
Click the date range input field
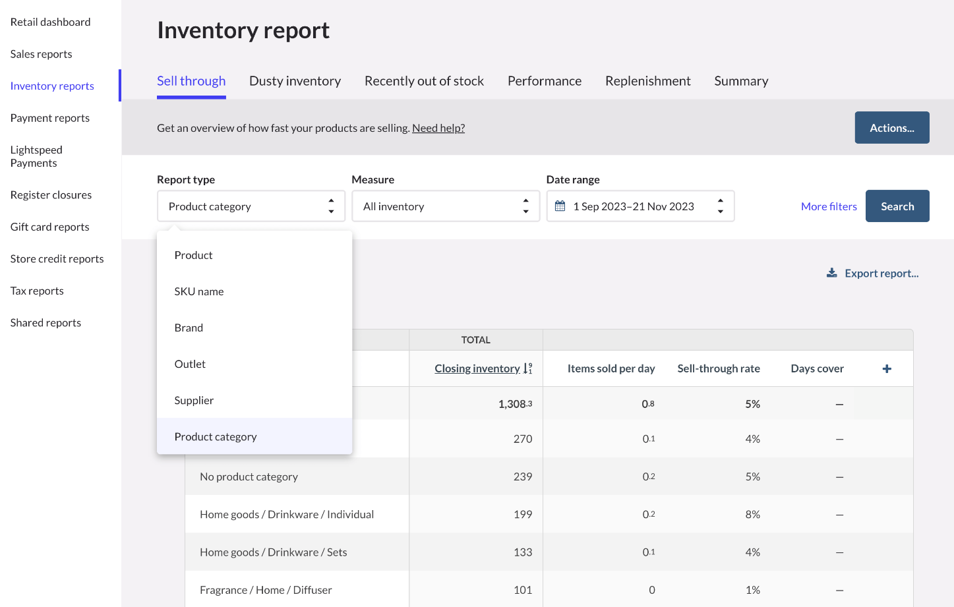coord(633,206)
